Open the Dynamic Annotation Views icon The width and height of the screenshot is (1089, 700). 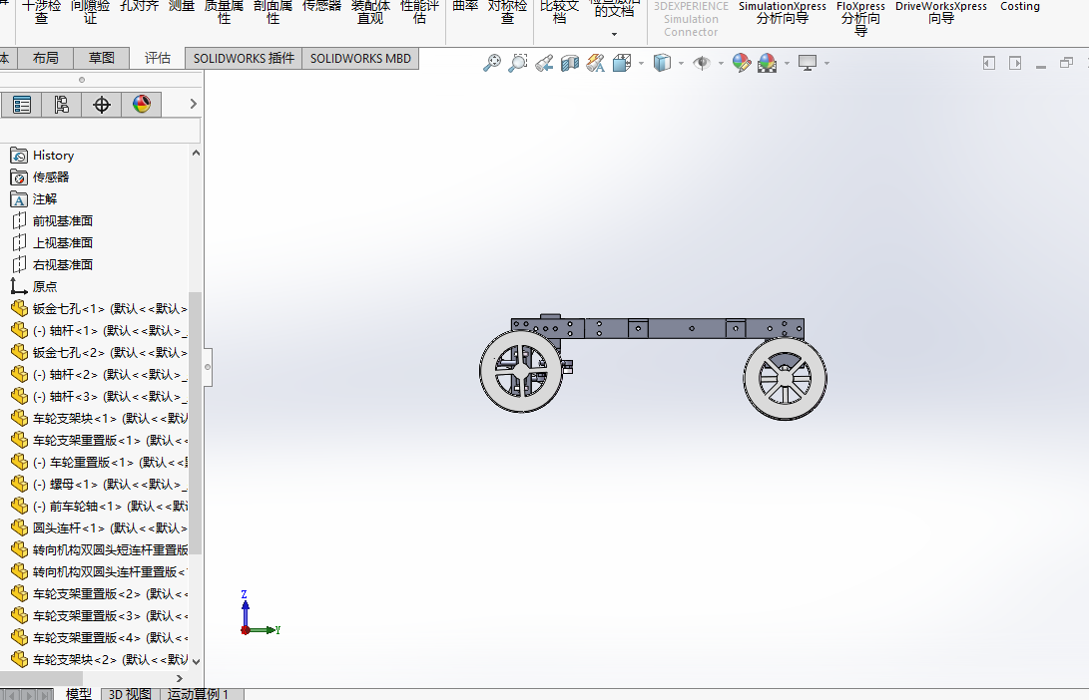point(595,63)
